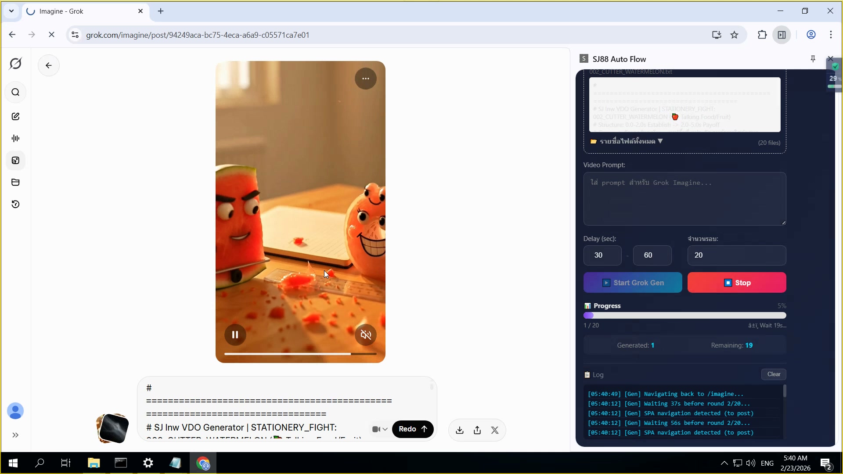This screenshot has width=843, height=474.
Task: Expand the file list dropdown
Action: [627, 141]
